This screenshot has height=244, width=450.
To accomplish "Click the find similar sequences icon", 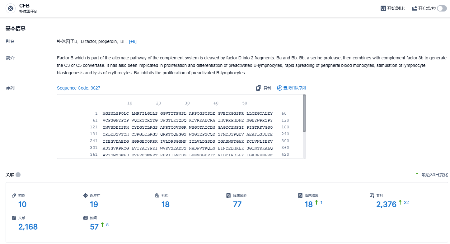I will tap(279, 88).
